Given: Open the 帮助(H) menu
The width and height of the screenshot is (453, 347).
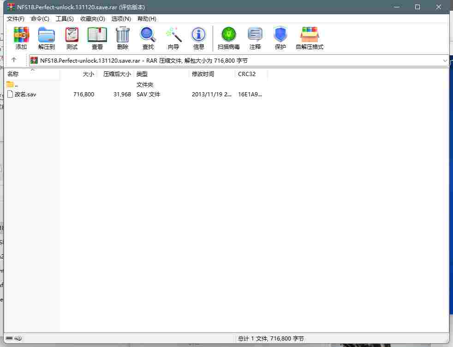Looking at the screenshot, I should click(x=147, y=19).
